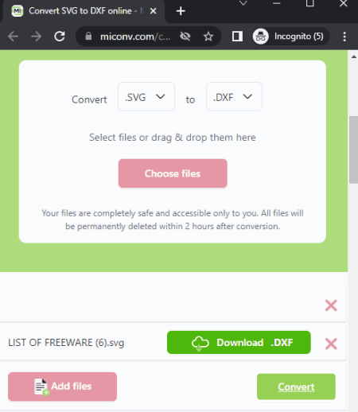
Task: Open the browser side panel icon
Action: tap(237, 37)
